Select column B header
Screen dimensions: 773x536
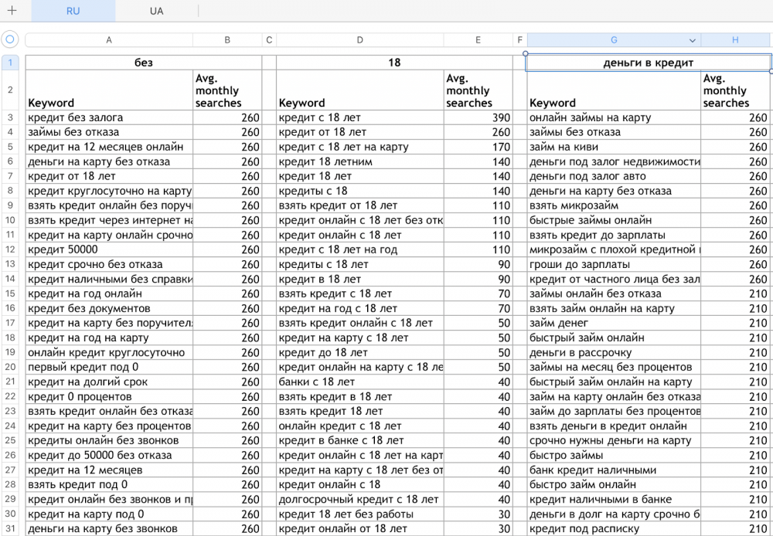[x=227, y=40]
